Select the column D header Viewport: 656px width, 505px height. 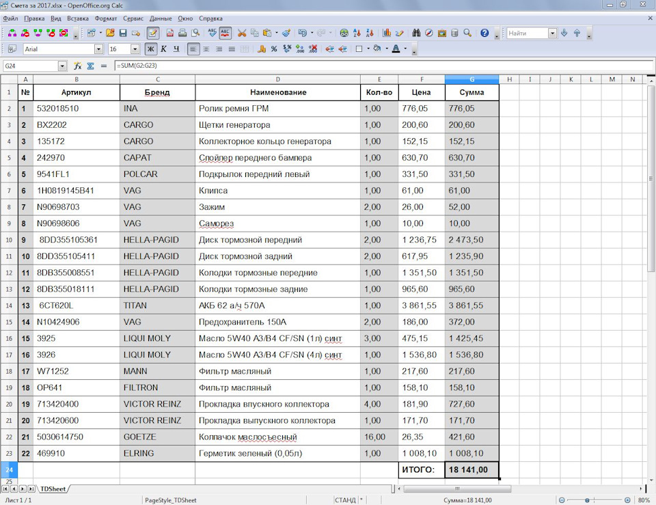(x=278, y=79)
